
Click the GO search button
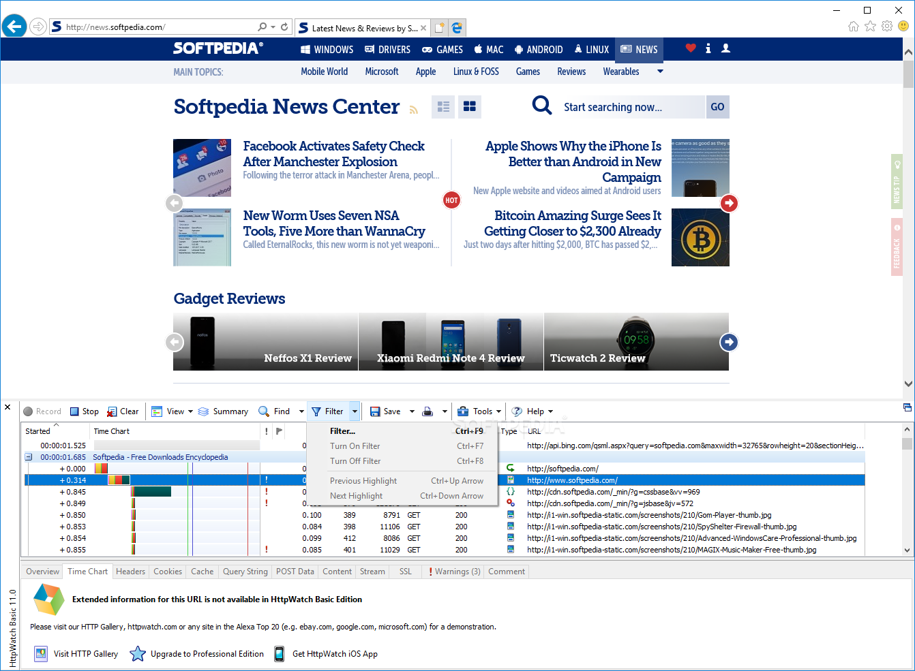click(x=717, y=107)
